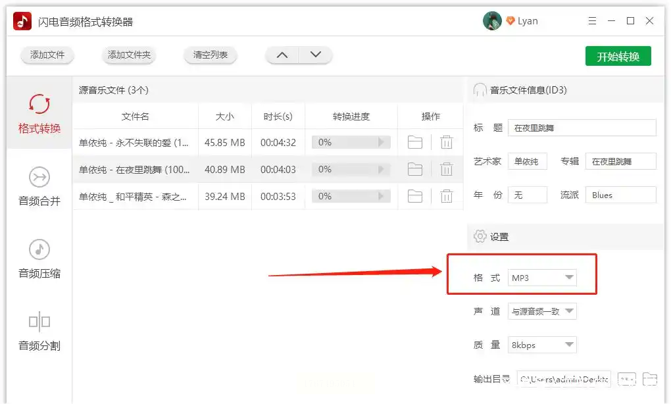Click progress bar of the 00:03:53 file
Image resolution: width=671 pixels, height=404 pixels.
(351, 197)
